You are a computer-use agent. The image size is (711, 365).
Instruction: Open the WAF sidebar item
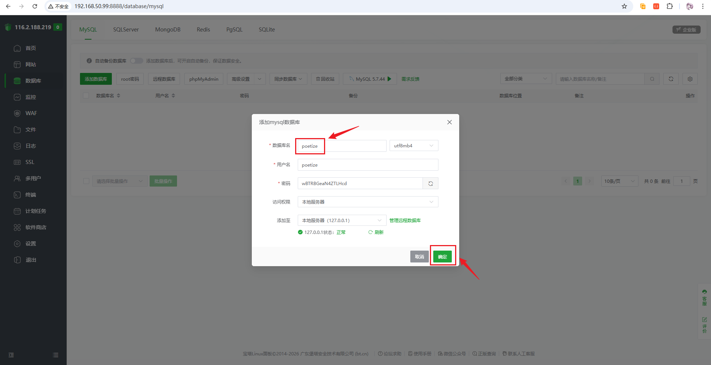pyautogui.click(x=31, y=113)
